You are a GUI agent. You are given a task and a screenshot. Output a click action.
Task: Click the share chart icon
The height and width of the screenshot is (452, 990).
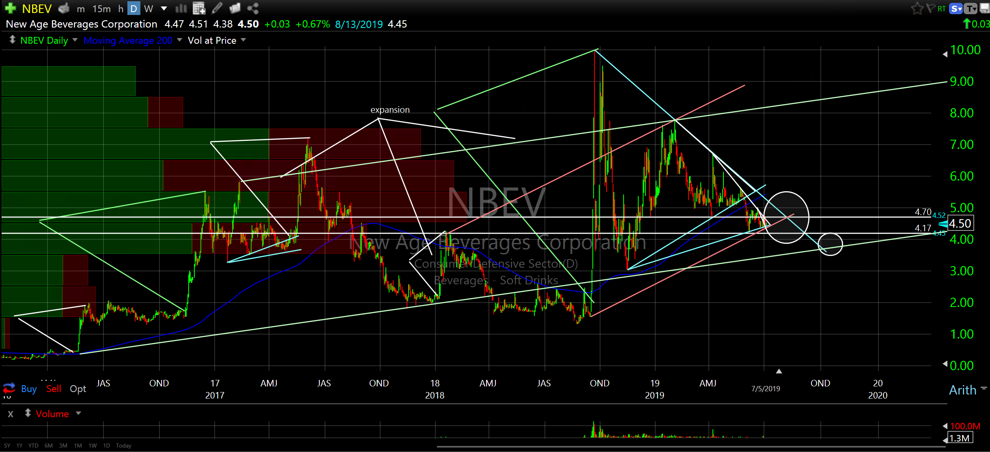coord(253,8)
